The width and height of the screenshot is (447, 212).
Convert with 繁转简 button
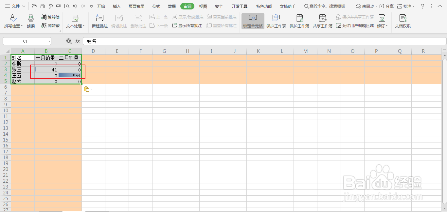tap(50, 17)
